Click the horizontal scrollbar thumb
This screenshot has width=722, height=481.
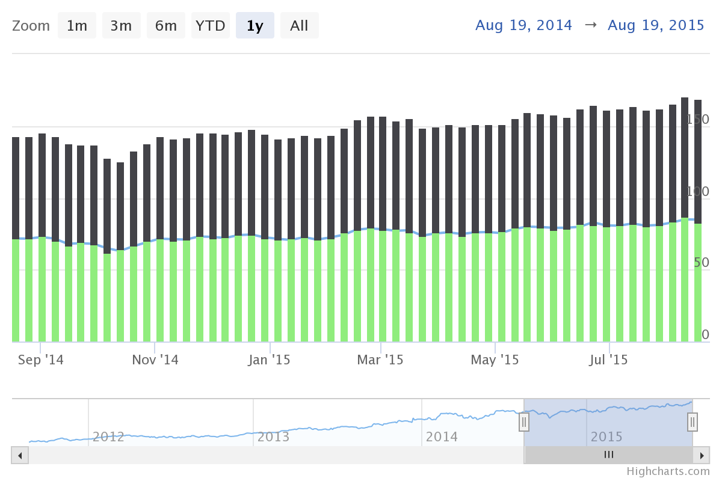coord(608,455)
